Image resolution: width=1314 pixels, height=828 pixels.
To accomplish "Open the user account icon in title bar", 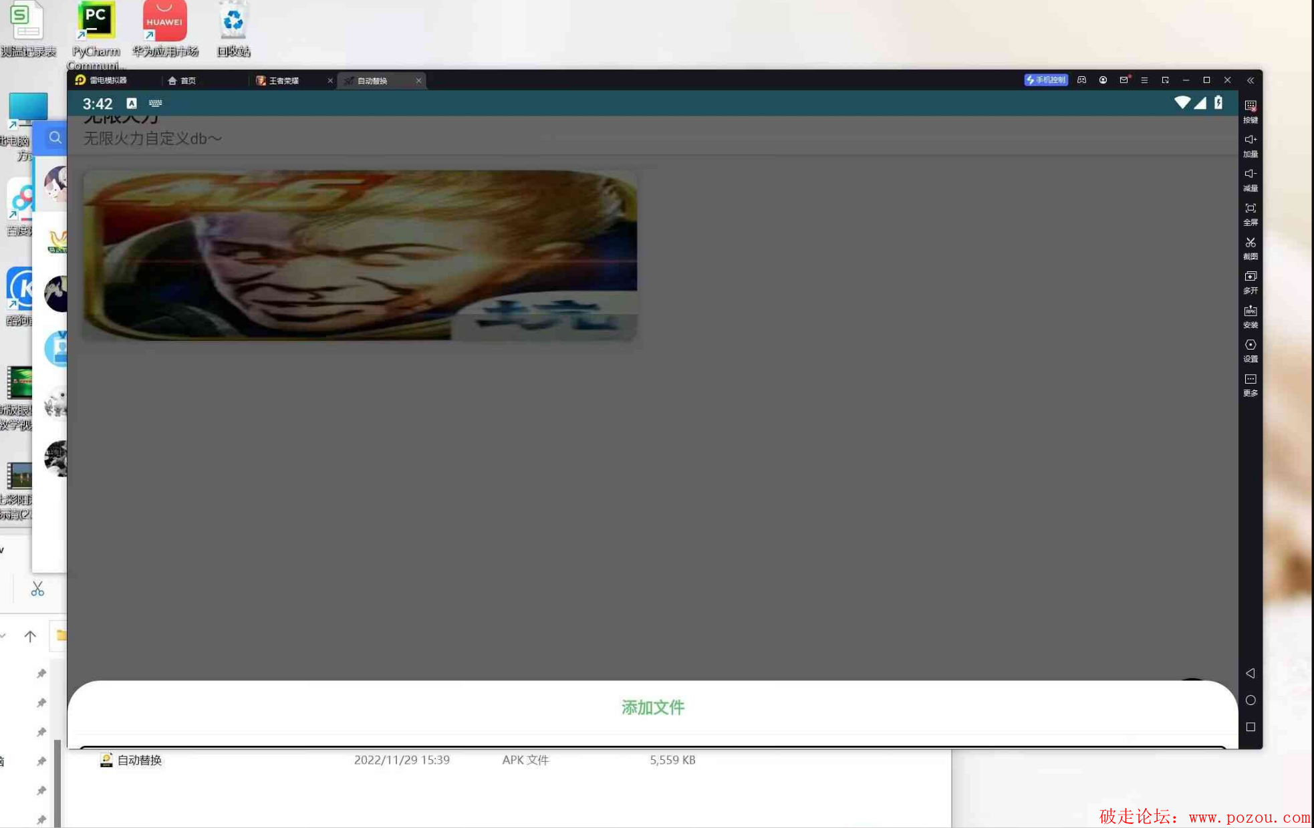I will (x=1103, y=80).
